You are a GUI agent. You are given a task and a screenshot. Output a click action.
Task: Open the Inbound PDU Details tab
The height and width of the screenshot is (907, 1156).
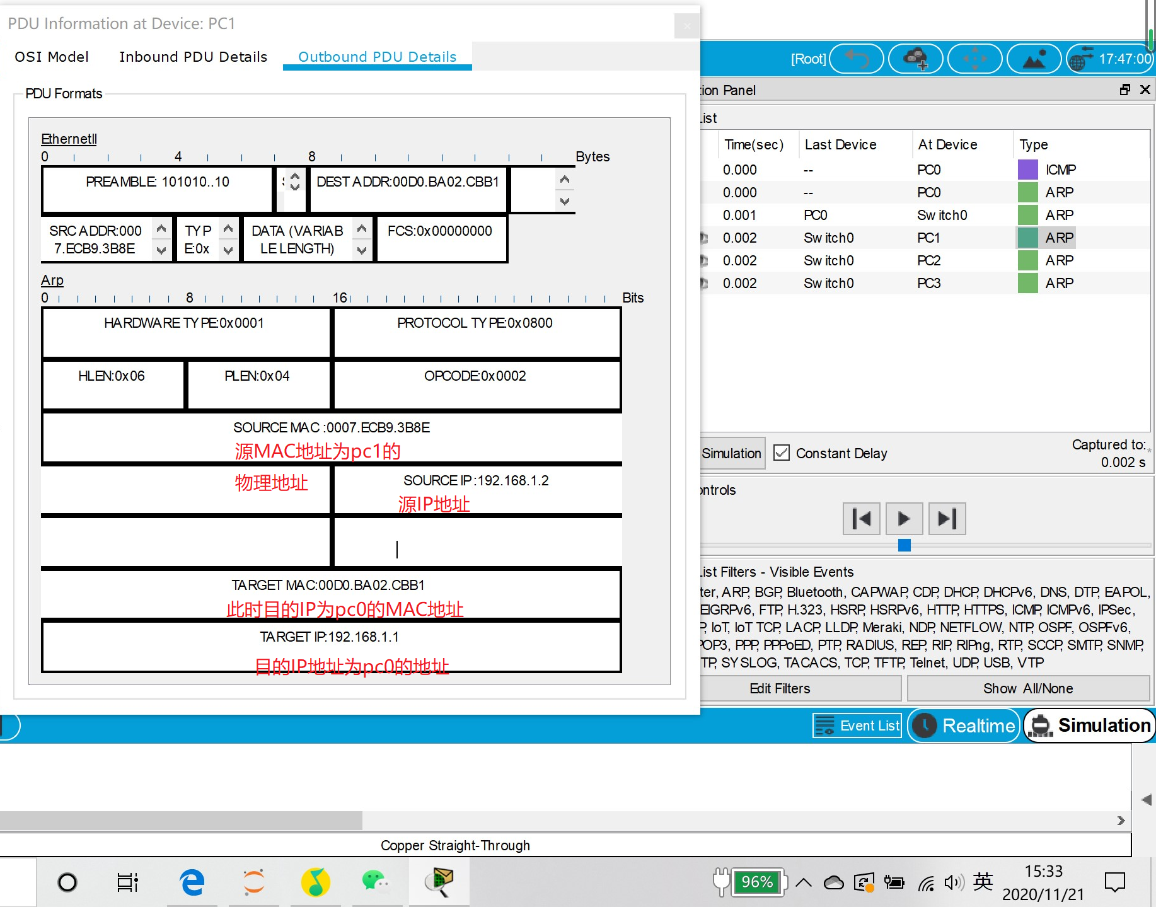193,57
